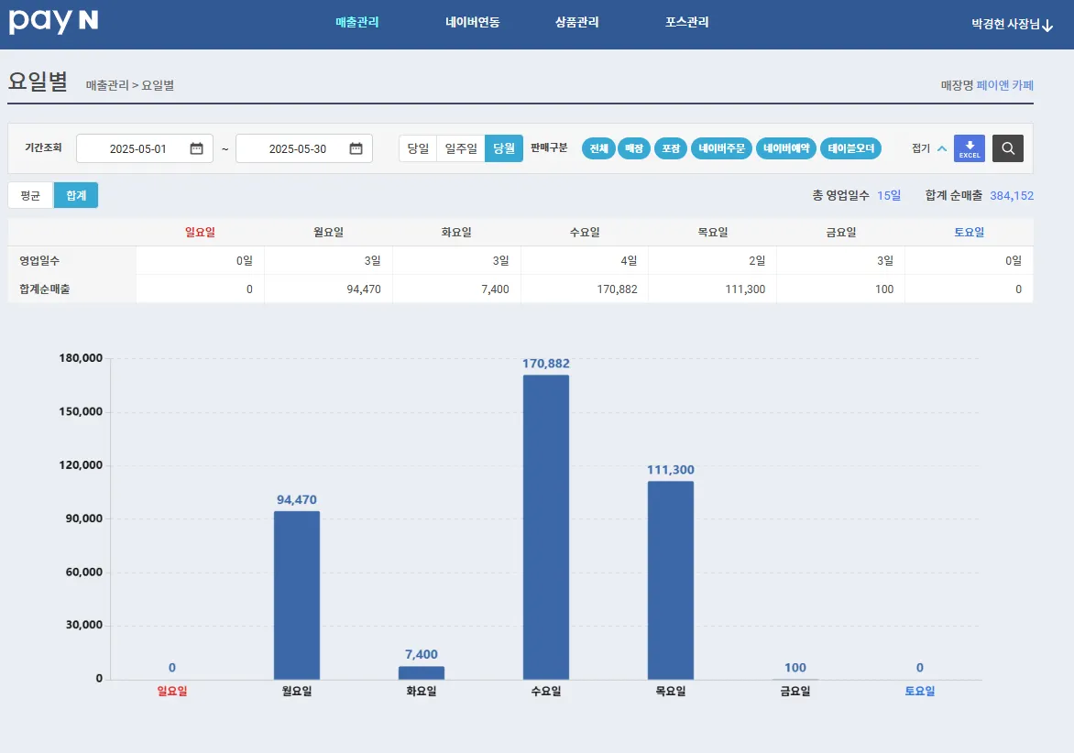
Task: Click end date field 2025-05-30
Action: (x=304, y=148)
